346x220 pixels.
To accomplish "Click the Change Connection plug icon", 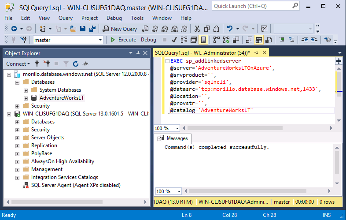I will pyautogui.click(x=23, y=40).
